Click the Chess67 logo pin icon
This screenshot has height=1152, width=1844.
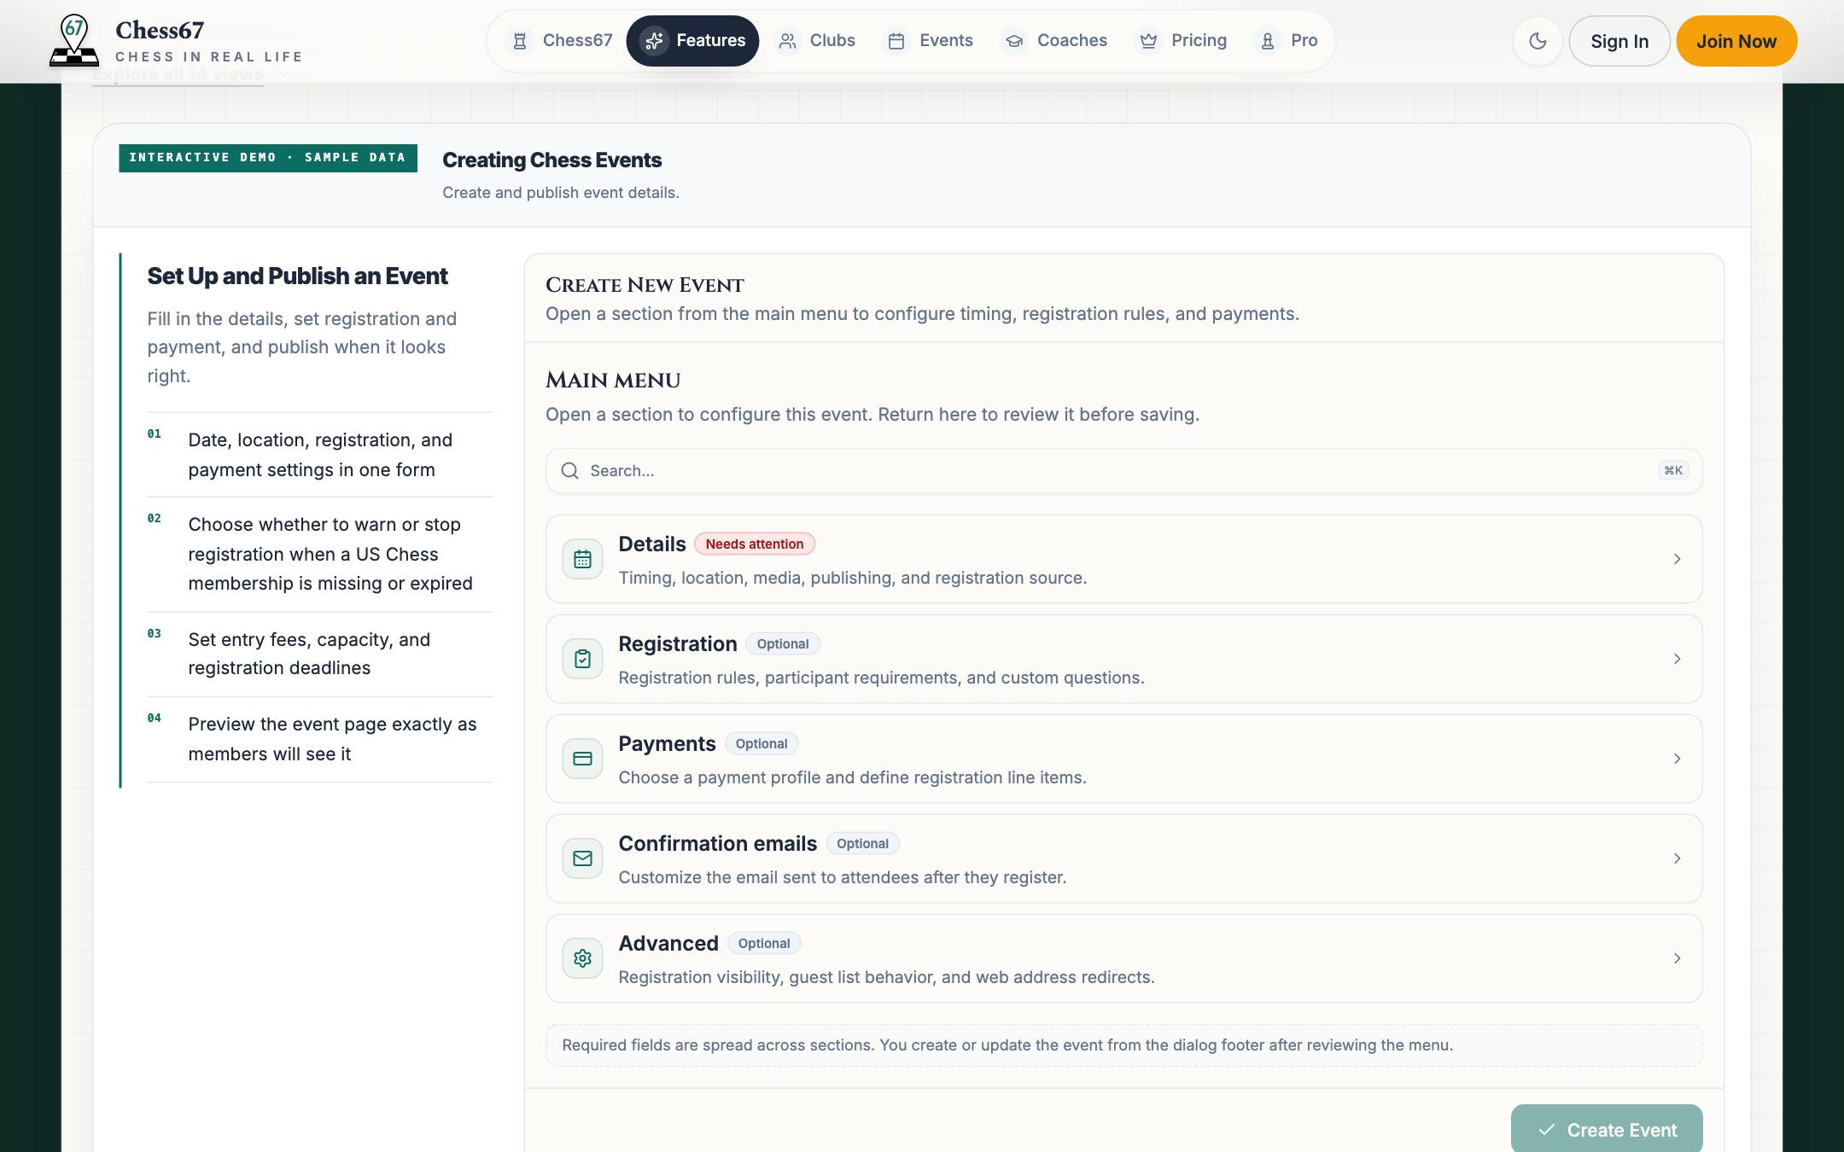[74, 40]
